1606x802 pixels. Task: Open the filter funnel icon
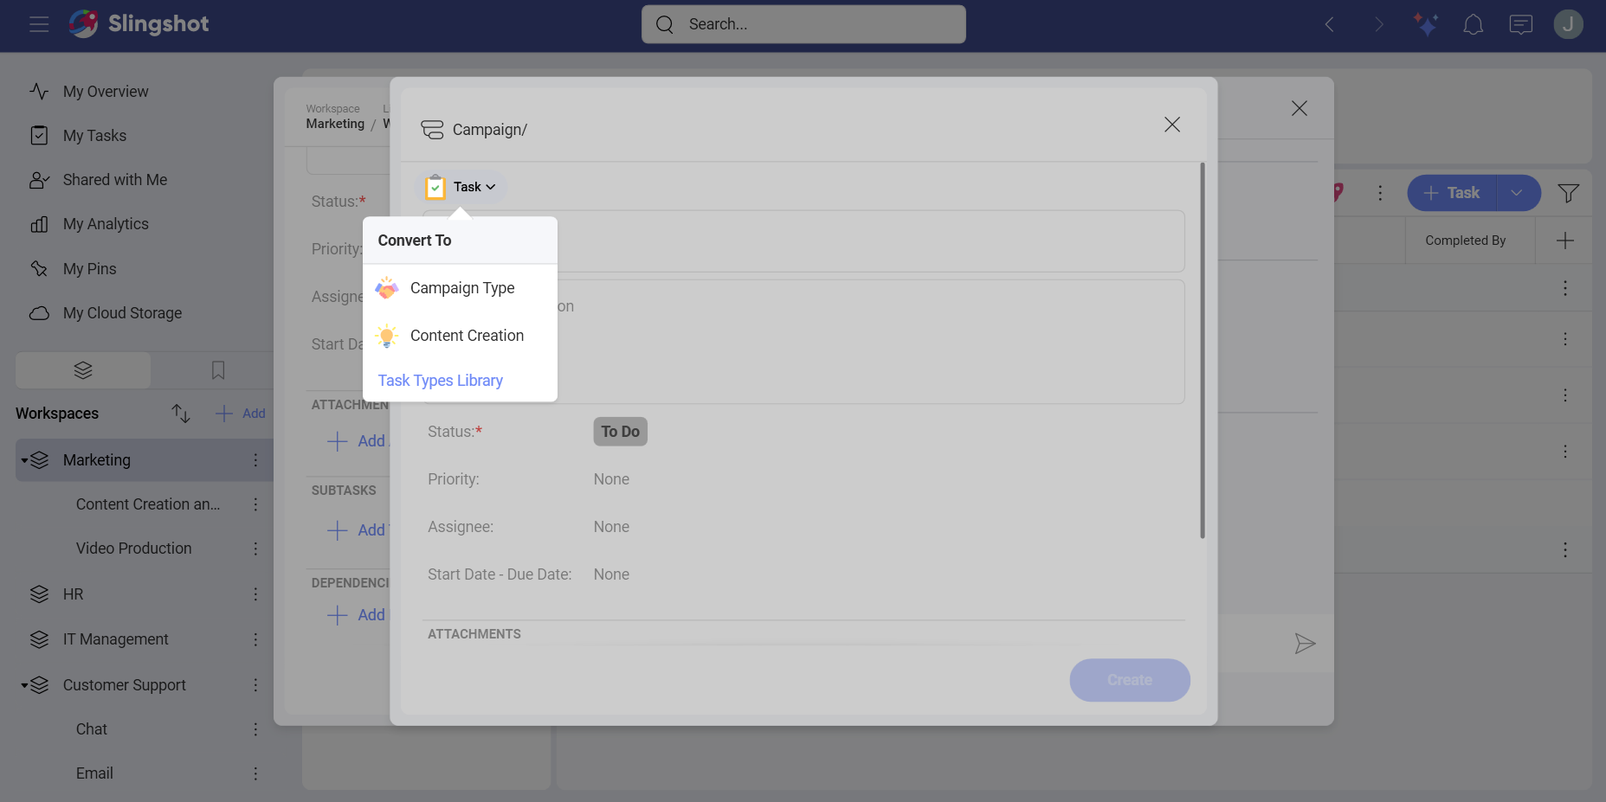pyautogui.click(x=1568, y=193)
